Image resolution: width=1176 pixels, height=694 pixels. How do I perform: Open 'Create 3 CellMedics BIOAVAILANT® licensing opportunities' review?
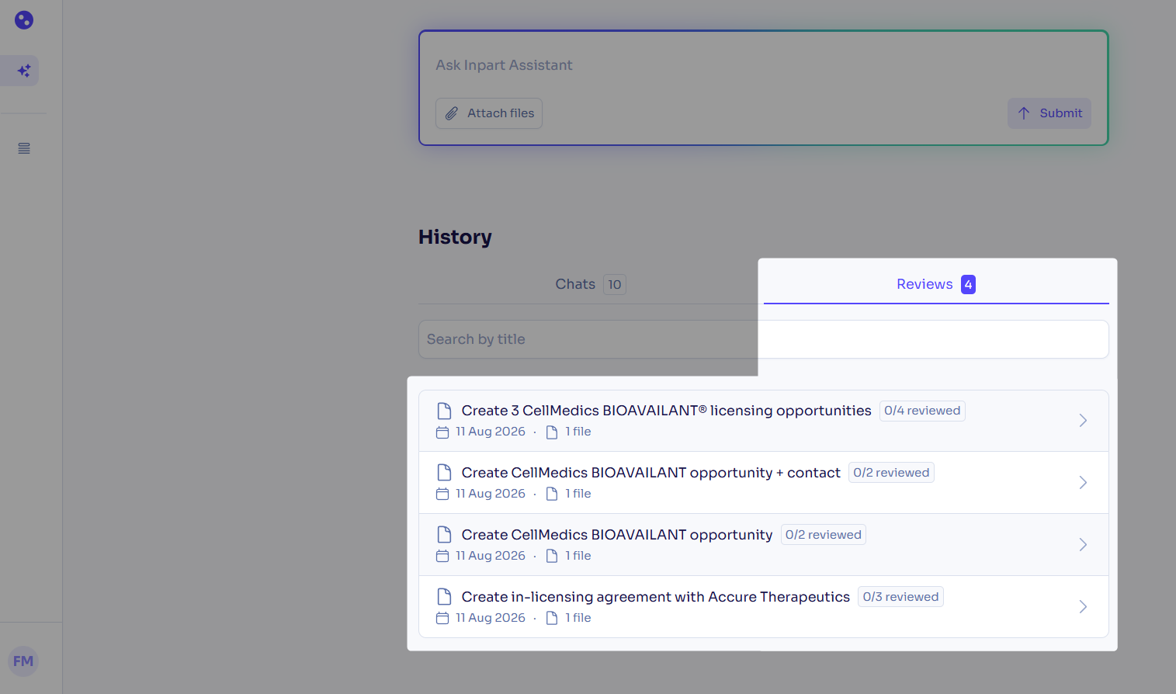click(764, 421)
